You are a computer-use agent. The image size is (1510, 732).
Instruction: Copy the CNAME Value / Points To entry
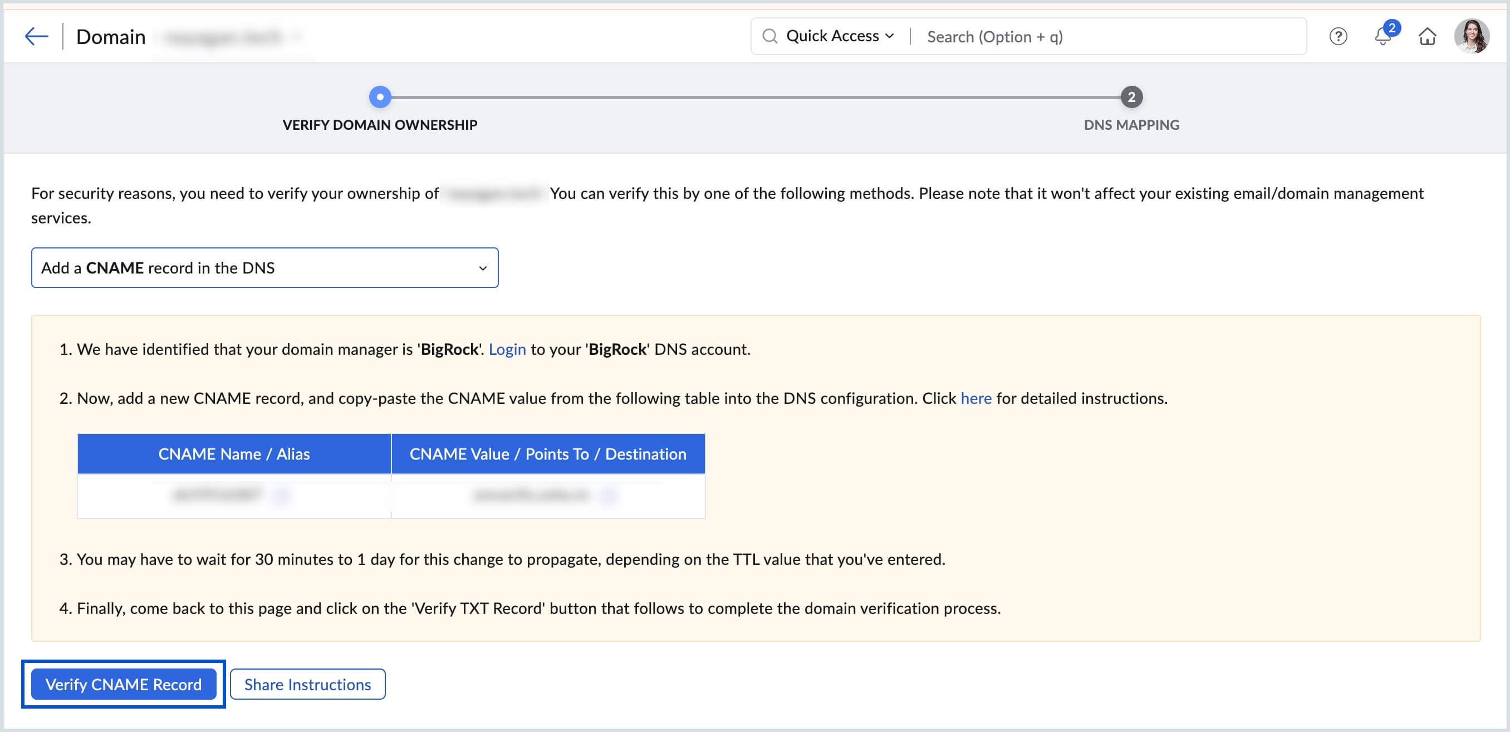pos(608,496)
